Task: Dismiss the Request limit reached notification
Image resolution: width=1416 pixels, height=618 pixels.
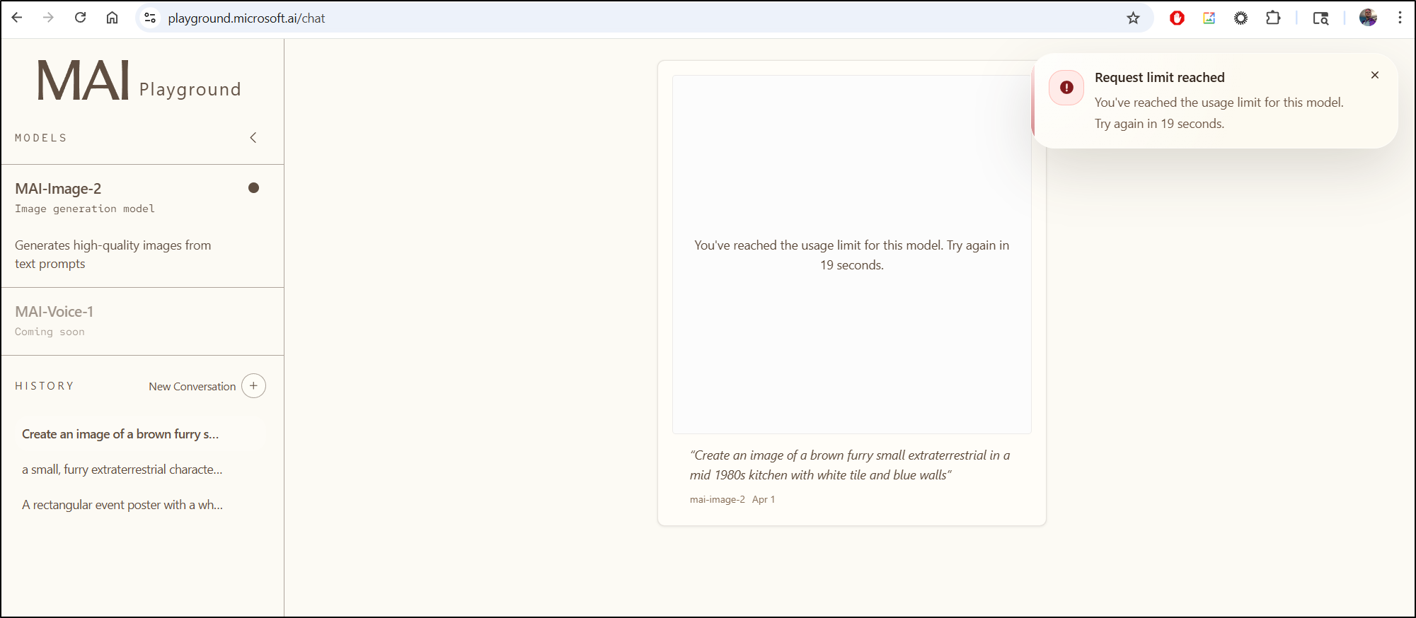Action: 1374,76
